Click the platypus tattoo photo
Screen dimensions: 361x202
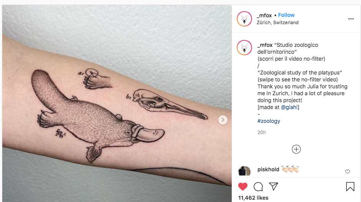point(117,103)
